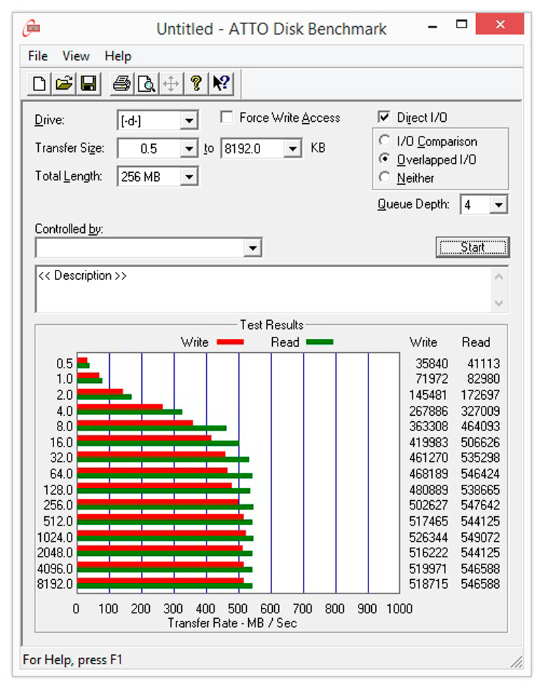
Task: Click the red Write legend swatch
Action: [230, 342]
